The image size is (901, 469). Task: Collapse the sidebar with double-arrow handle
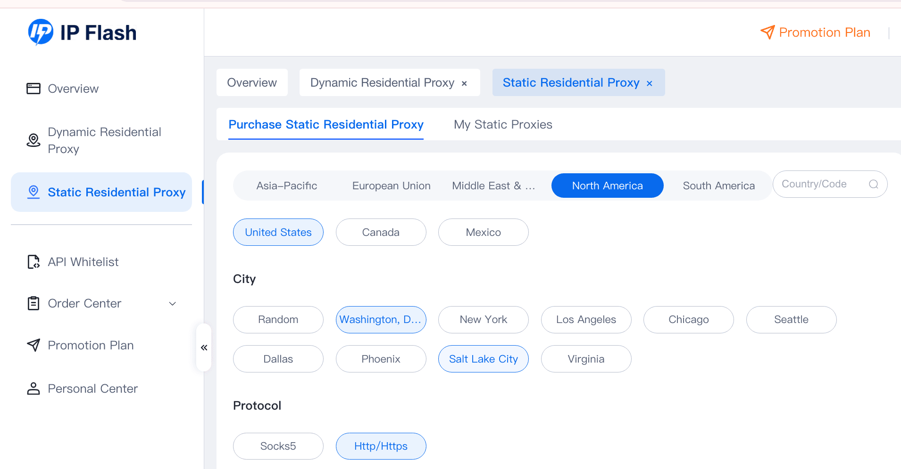204,348
